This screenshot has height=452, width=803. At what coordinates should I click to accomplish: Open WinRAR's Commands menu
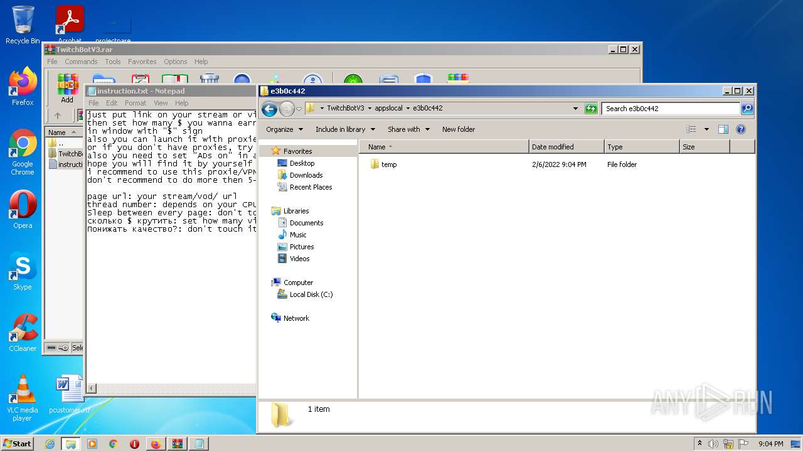coord(81,62)
